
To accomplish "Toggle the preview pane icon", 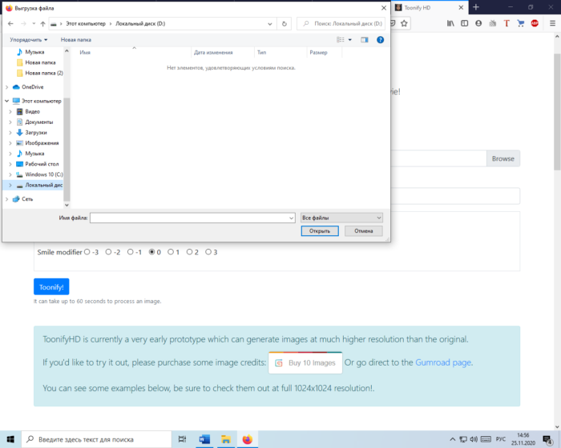I will 364,39.
